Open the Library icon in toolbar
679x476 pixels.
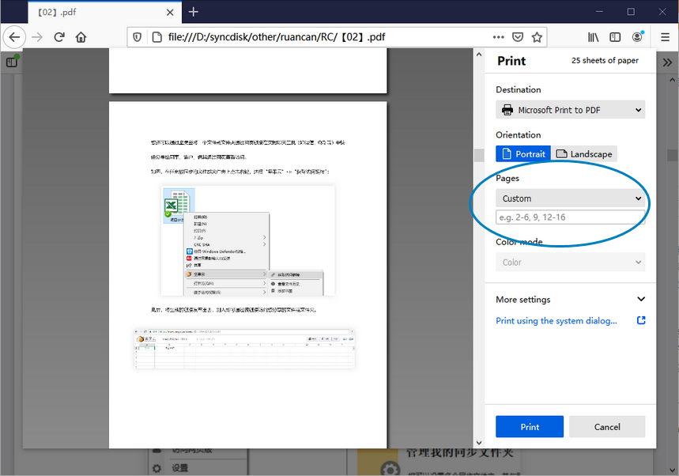pyautogui.click(x=593, y=37)
